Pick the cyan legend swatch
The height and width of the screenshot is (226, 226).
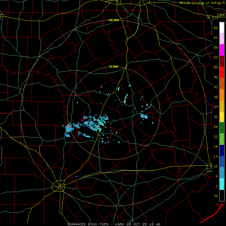pos(222,184)
